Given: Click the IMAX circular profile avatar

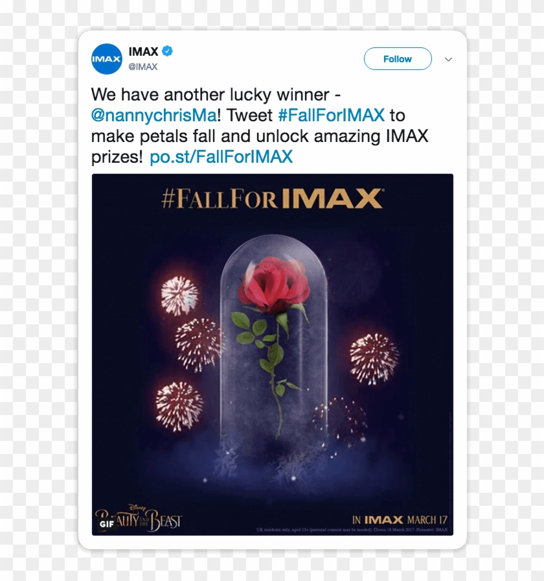Looking at the screenshot, I should (x=106, y=58).
